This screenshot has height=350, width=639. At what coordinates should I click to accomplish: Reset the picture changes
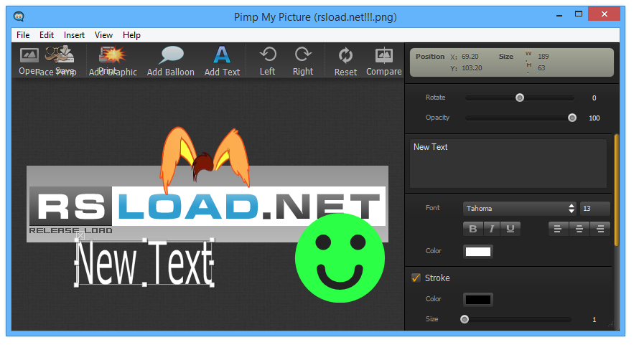click(x=345, y=62)
